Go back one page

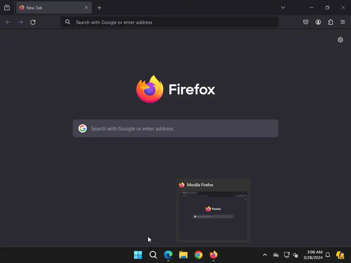coord(8,22)
